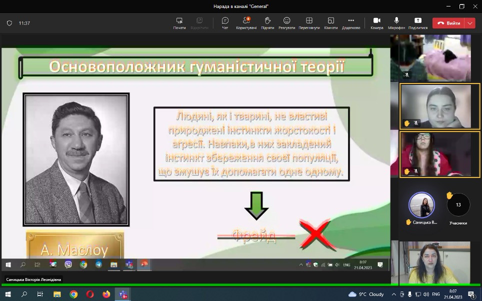Show the Користувачі participants list
This screenshot has width=482, height=301.
[x=246, y=23]
